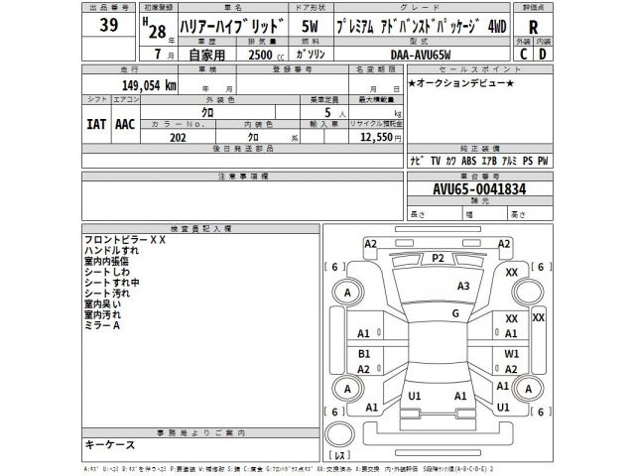Click the air conditioner value AAC

(x=125, y=124)
